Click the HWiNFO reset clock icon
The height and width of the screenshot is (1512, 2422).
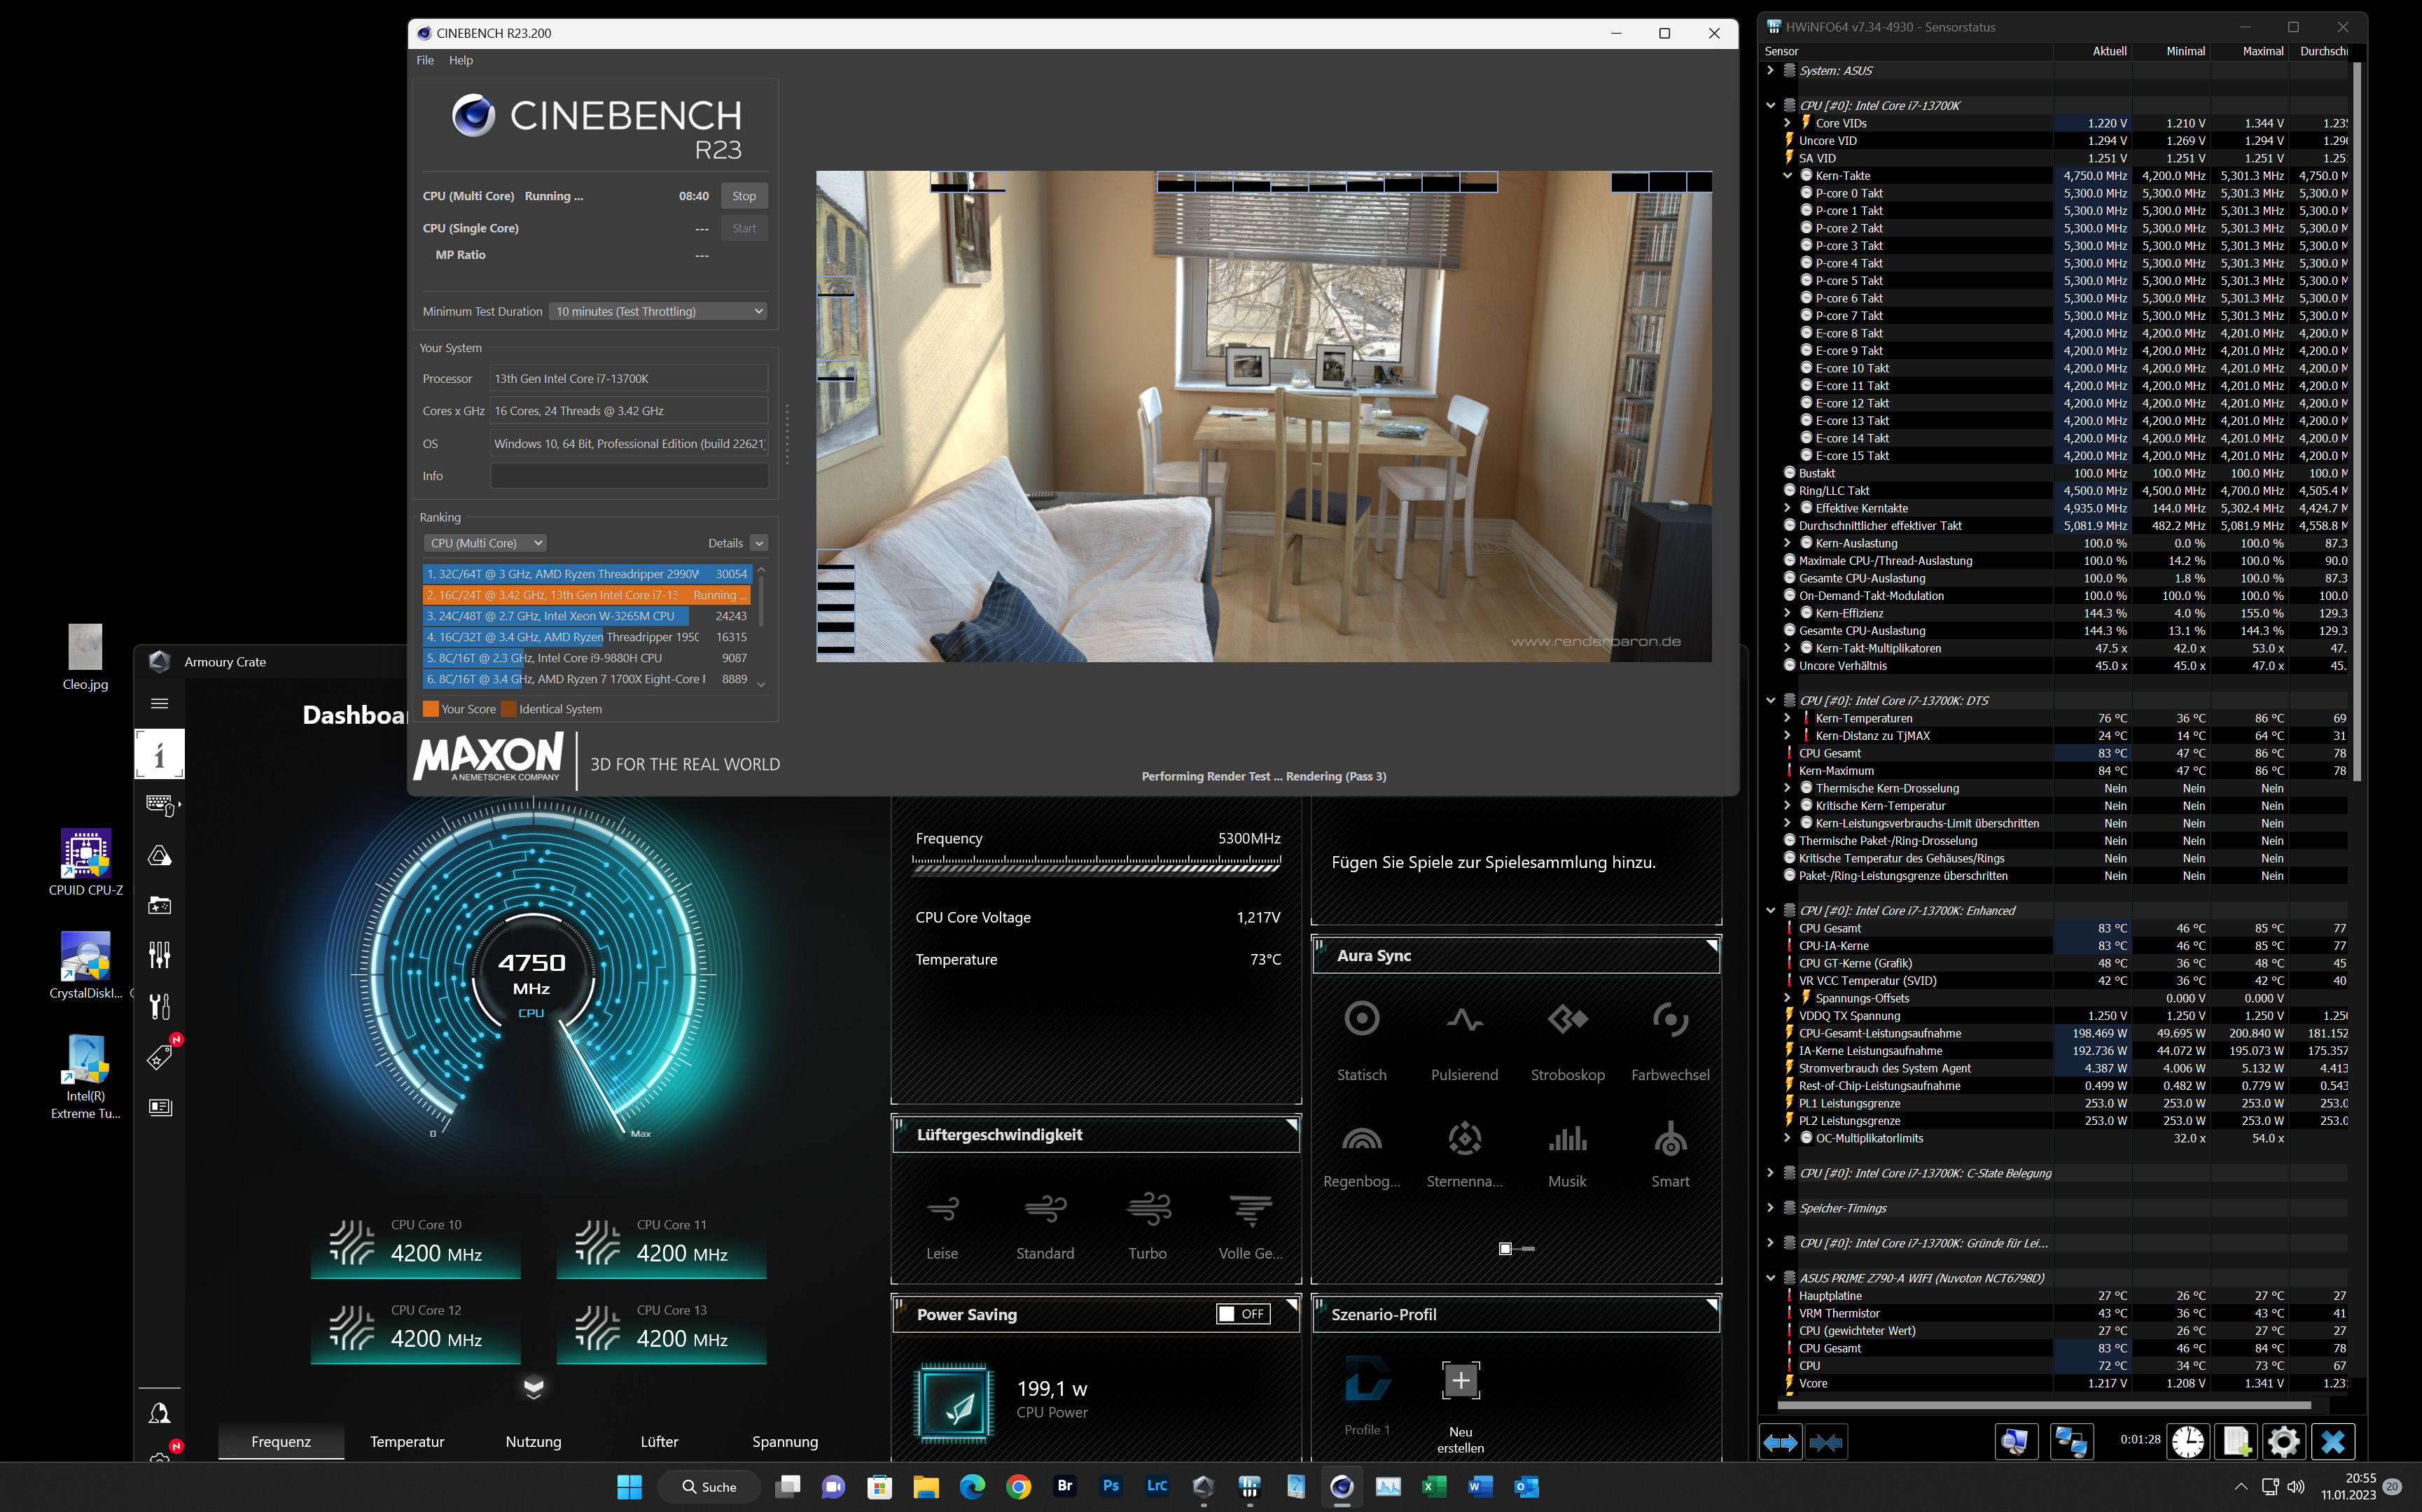[2188, 1441]
